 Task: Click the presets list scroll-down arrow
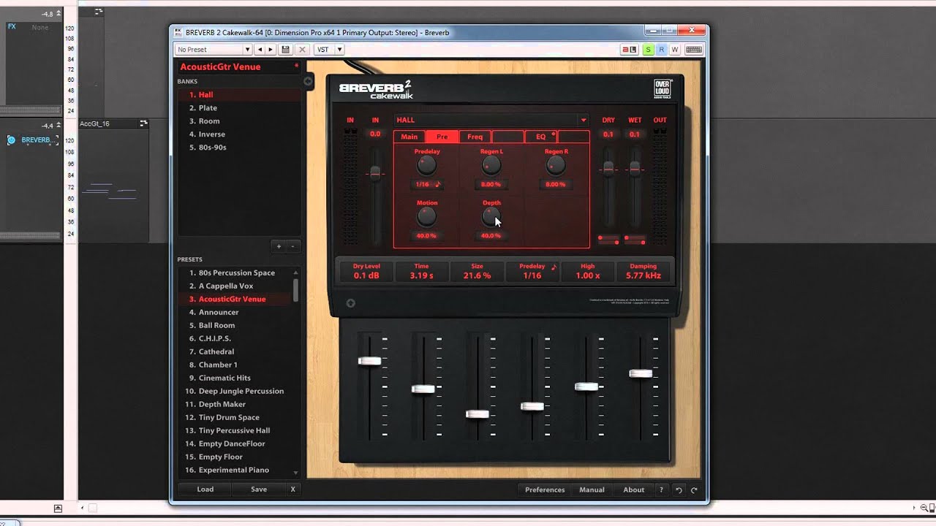[x=295, y=473]
